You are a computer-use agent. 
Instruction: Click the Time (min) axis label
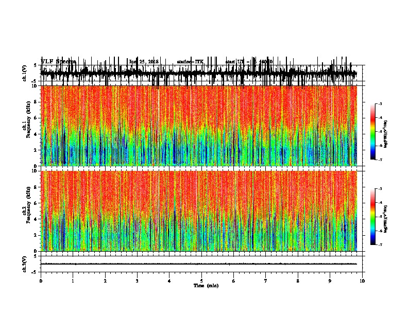[x=206, y=286]
